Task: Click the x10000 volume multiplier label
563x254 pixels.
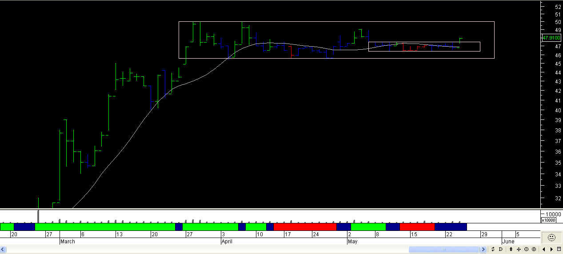Action: pyautogui.click(x=548, y=220)
